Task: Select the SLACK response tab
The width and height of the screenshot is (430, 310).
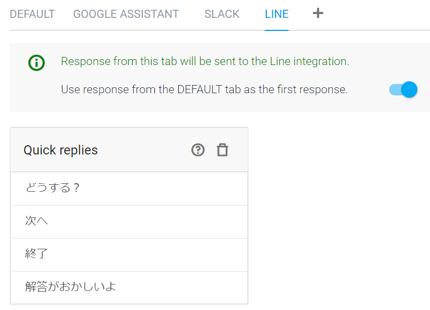Action: click(222, 14)
